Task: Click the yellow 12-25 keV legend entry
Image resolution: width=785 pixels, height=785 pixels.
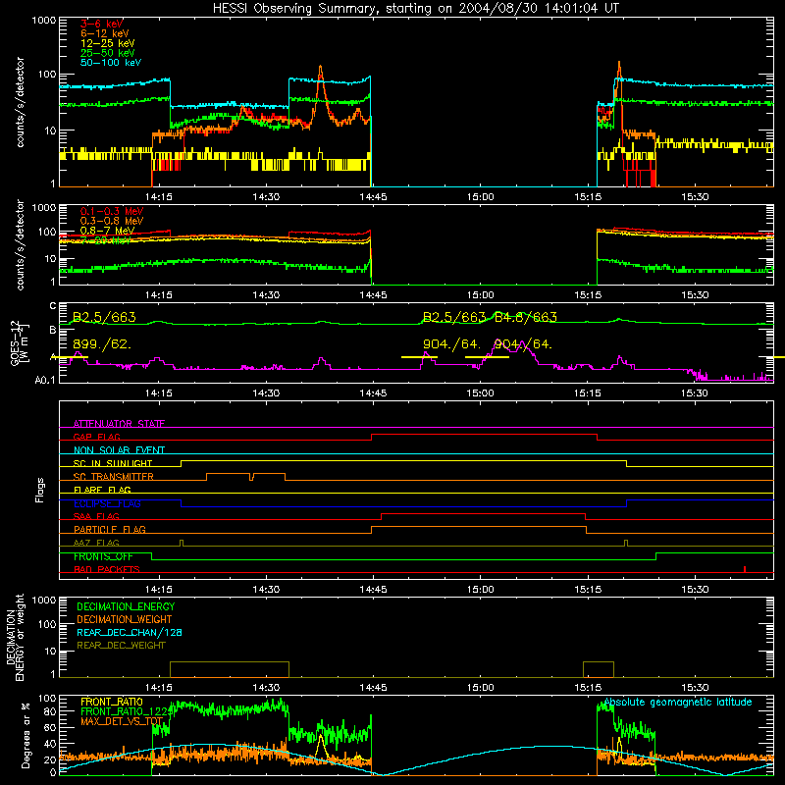Action: pos(108,43)
